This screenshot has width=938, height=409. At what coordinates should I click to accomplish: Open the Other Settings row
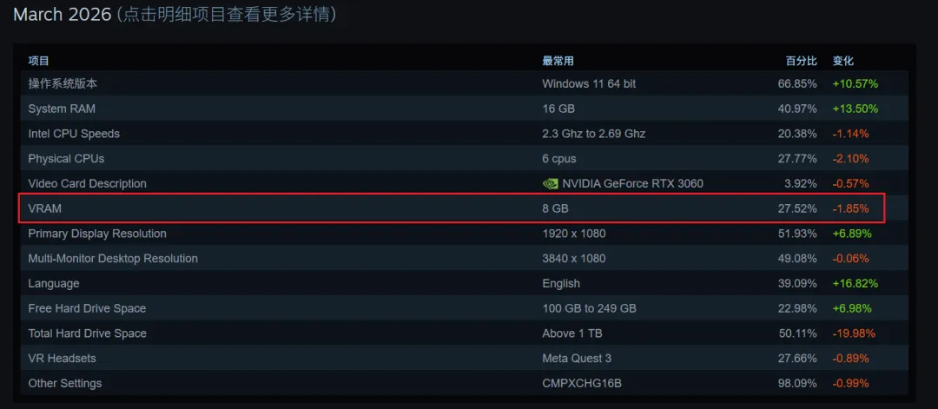pyautogui.click(x=464, y=383)
